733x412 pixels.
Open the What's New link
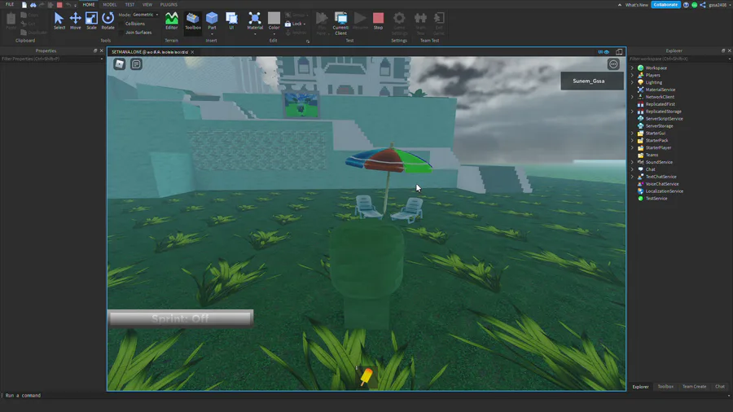tap(636, 5)
